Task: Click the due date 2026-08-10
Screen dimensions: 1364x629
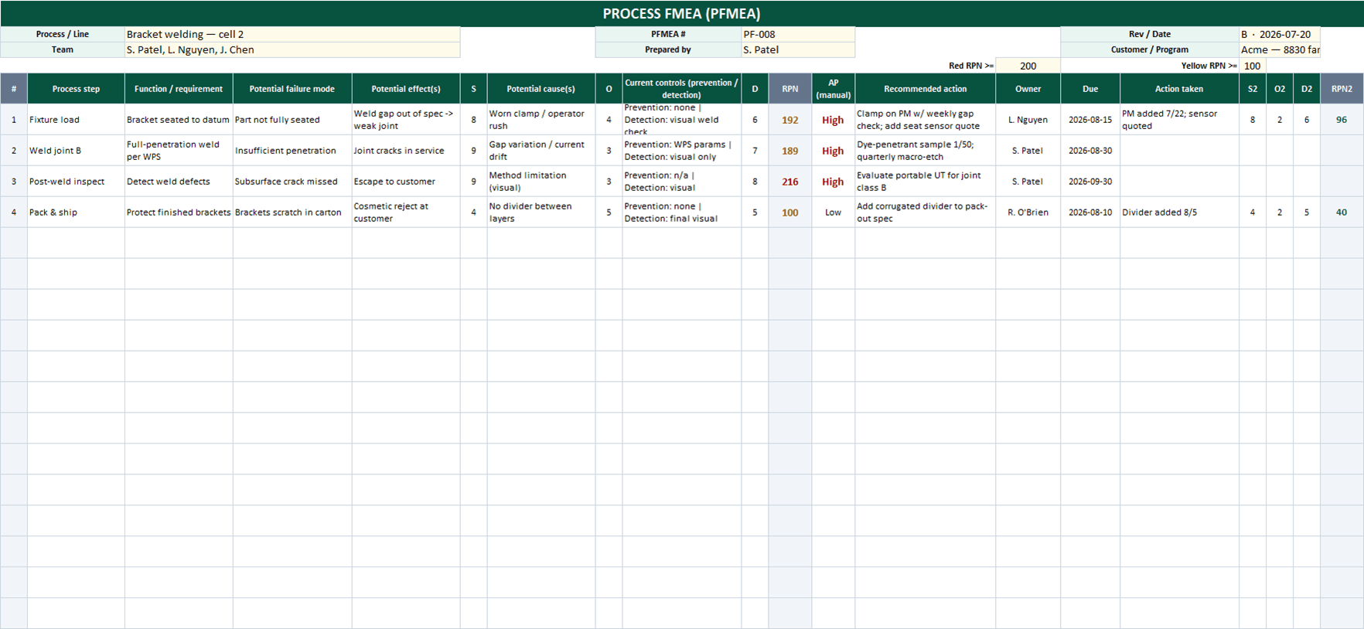Action: coord(1090,212)
